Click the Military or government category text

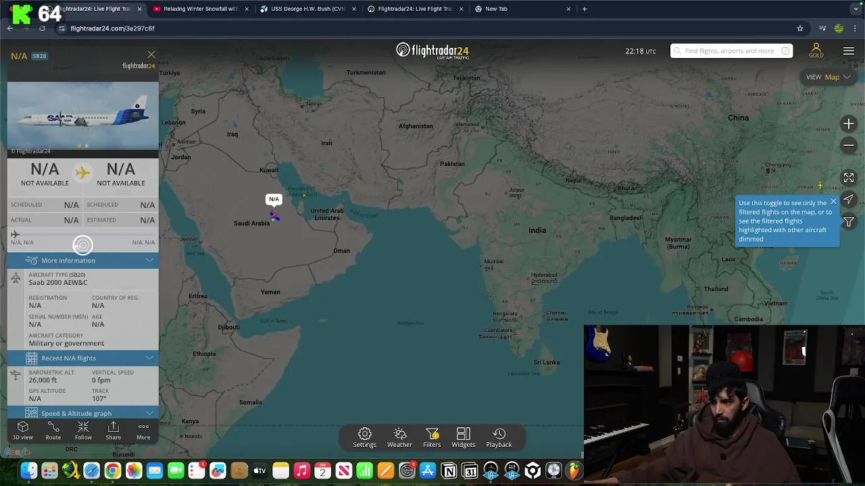click(x=66, y=344)
